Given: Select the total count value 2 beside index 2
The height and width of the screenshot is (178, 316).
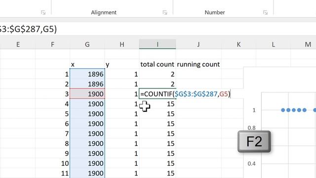Looking at the screenshot, I should pos(158,84).
